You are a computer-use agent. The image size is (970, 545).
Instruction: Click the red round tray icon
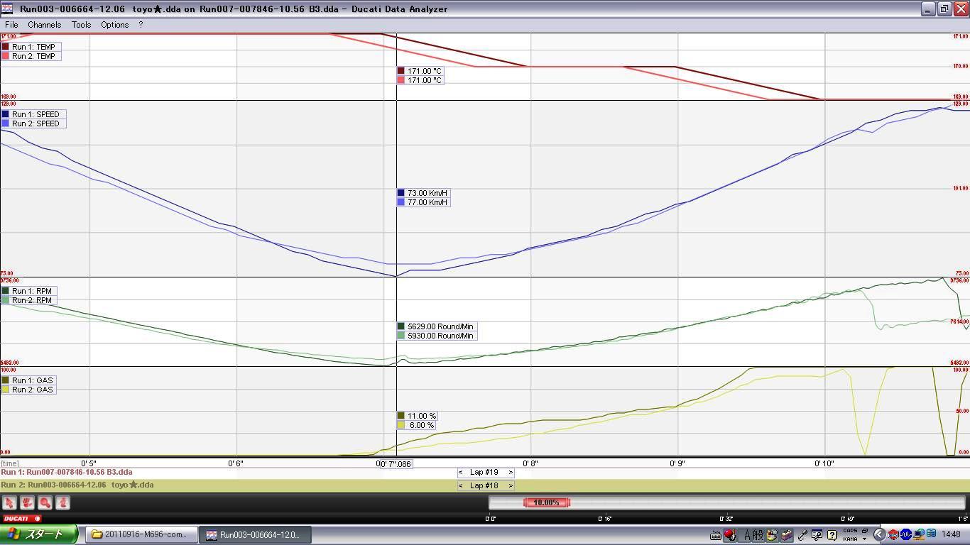coord(893,534)
